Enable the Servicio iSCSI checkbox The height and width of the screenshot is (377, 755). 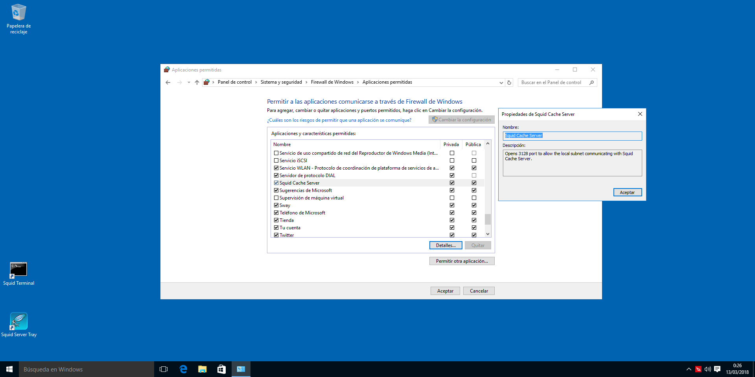click(x=276, y=160)
